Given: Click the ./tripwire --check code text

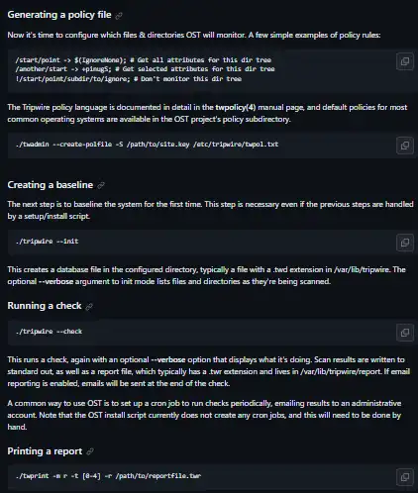Looking at the screenshot, I should coord(49,332).
